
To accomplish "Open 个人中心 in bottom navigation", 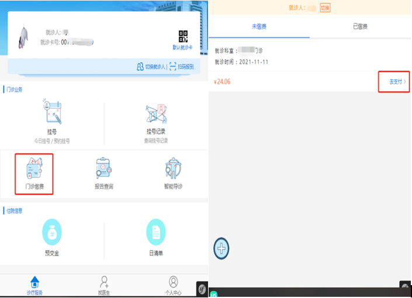I will click(173, 285).
